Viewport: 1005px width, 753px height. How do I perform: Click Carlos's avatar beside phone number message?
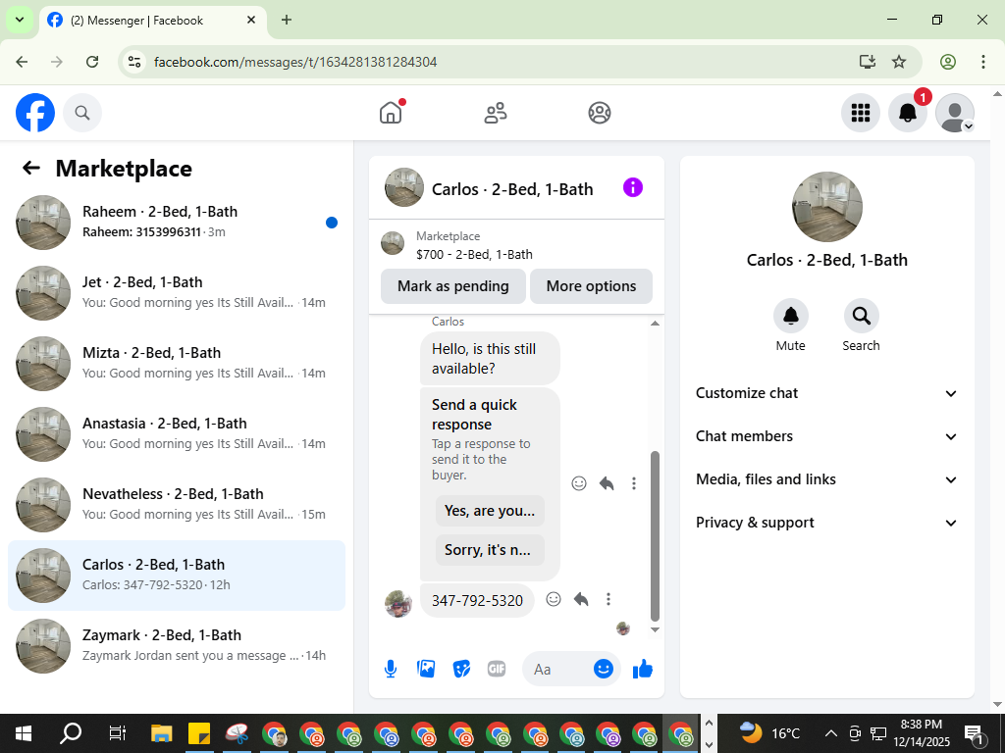398,604
